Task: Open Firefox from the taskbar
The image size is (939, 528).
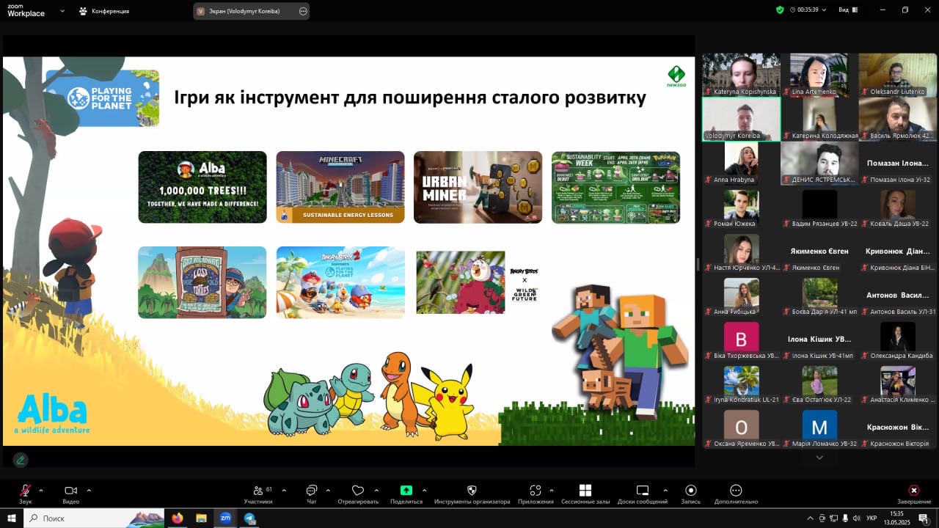Action: click(x=177, y=518)
